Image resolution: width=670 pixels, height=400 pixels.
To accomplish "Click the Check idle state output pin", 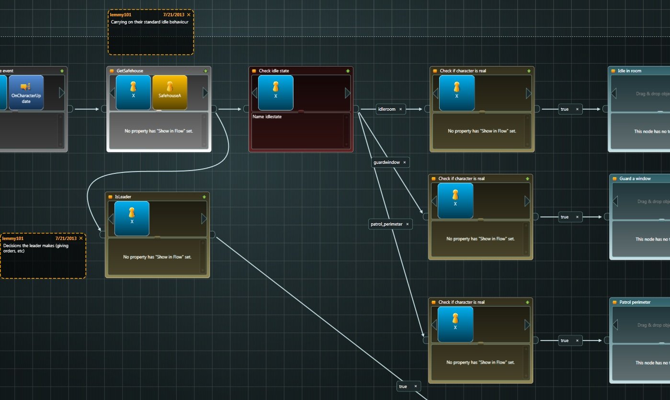I will [x=356, y=109].
